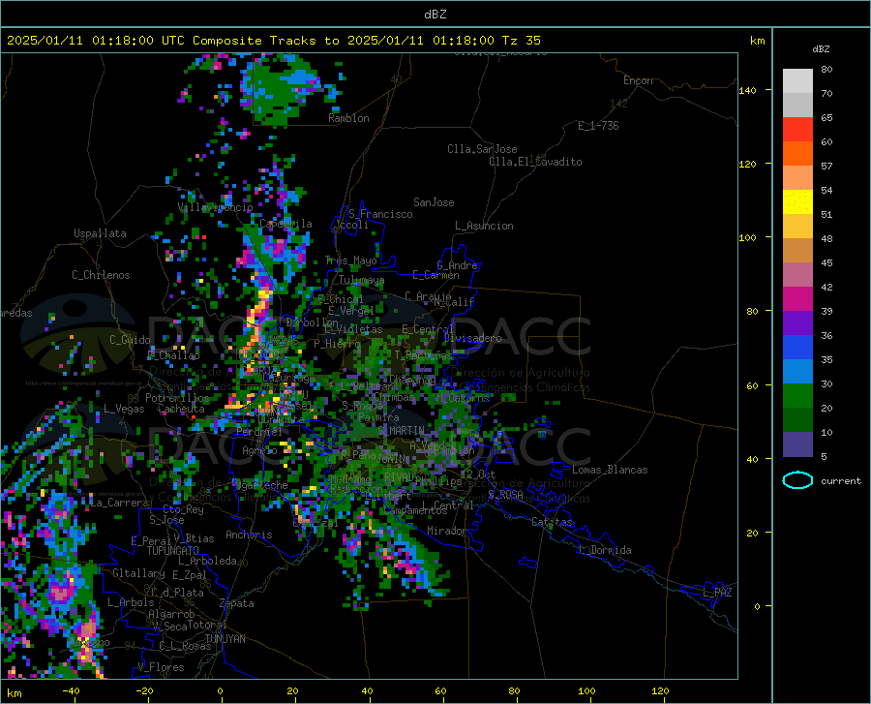Select the medium gray 65-70 dBZ swatch
871x704 pixels.
pos(797,105)
